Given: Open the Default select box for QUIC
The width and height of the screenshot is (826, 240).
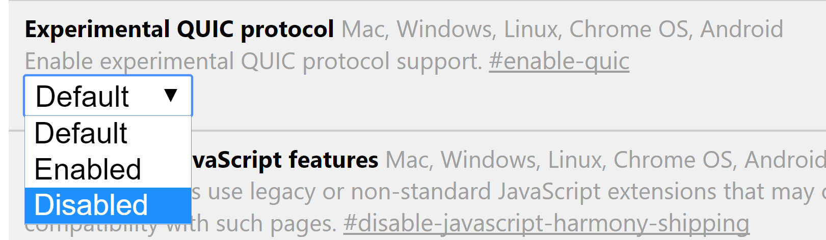Looking at the screenshot, I should [x=108, y=96].
